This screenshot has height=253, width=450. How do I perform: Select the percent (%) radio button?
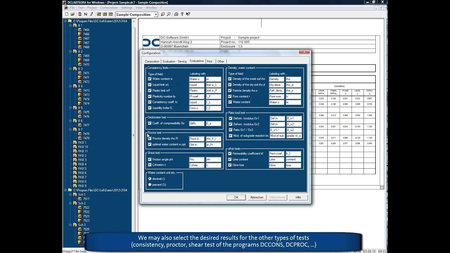coord(150,184)
